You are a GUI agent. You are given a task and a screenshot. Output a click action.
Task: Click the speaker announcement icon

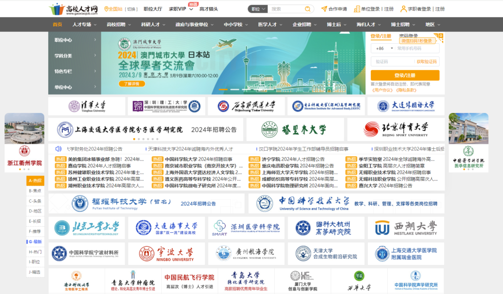click(58, 149)
